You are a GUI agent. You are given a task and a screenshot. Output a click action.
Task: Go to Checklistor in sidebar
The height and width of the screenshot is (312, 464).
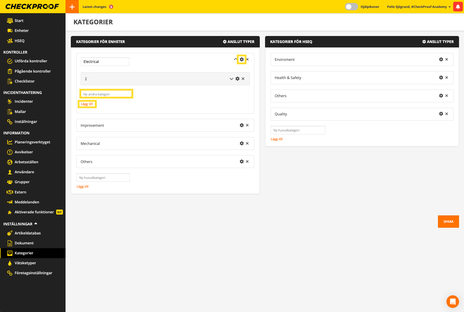[x=25, y=81]
